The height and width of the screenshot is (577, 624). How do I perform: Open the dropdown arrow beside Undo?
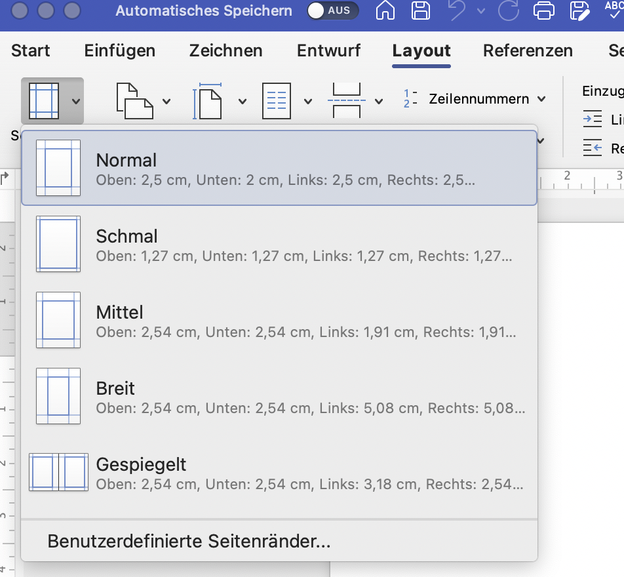[x=482, y=11]
